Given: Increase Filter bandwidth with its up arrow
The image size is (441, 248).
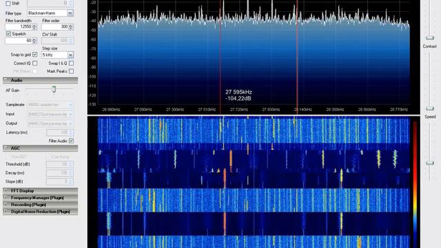Looking at the screenshot, I should pos(34,25).
